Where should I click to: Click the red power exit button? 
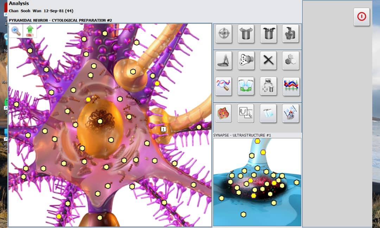tap(361, 17)
